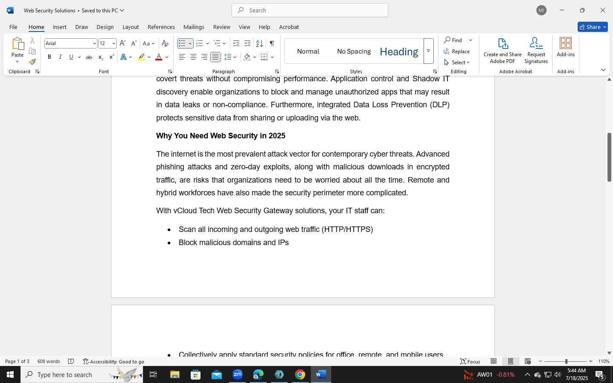Open Create and Share Adobe PDF
The width and height of the screenshot is (613, 383).
tap(503, 51)
